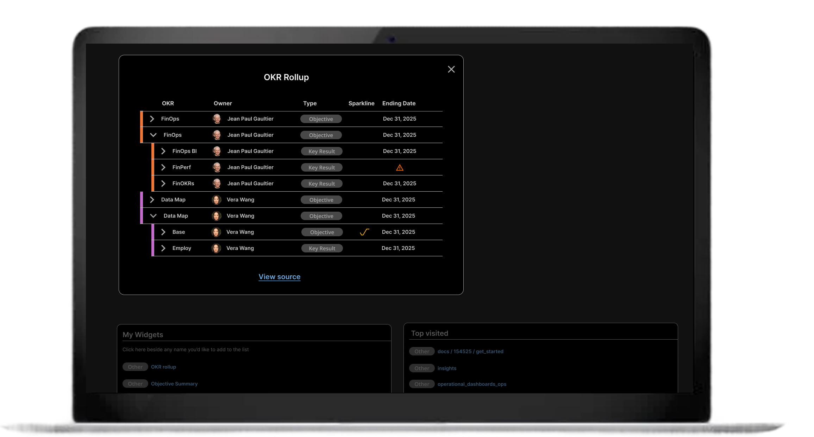814x437 pixels.
Task: Click Jean Paul Gaultier avatar in FinOKRs row
Action: [217, 184]
